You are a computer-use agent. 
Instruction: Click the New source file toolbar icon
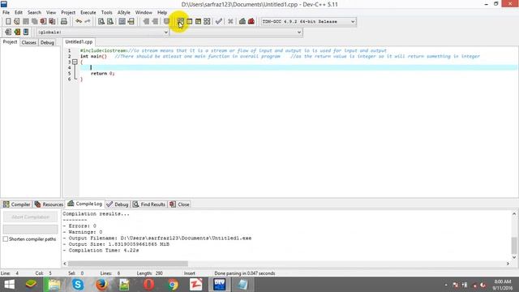pyautogui.click(x=8, y=22)
